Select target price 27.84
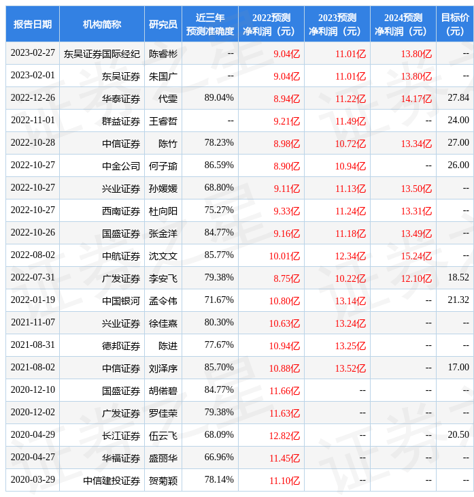This screenshot has width=474, height=497. tap(458, 98)
